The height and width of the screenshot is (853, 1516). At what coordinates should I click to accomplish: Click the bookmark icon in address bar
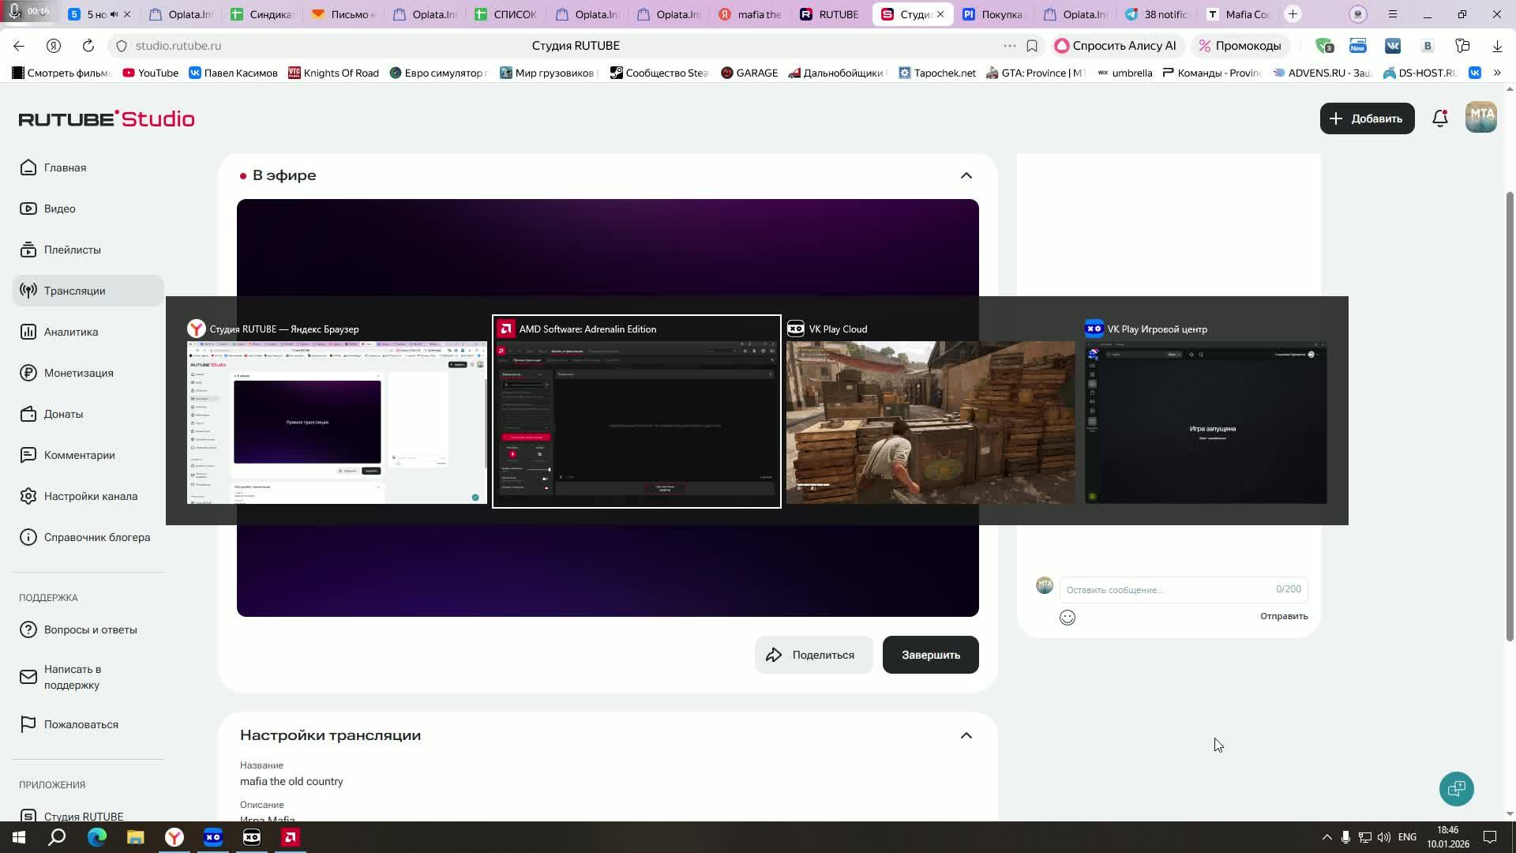point(1031,46)
